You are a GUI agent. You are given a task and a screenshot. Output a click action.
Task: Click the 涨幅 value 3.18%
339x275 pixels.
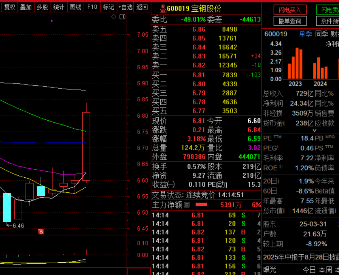tap(197, 138)
